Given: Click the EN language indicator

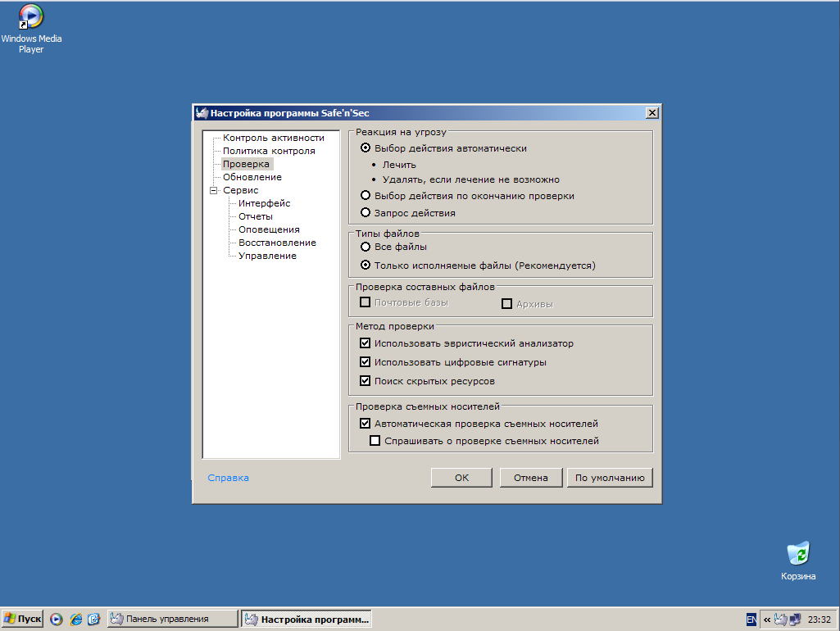Looking at the screenshot, I should click(x=751, y=620).
